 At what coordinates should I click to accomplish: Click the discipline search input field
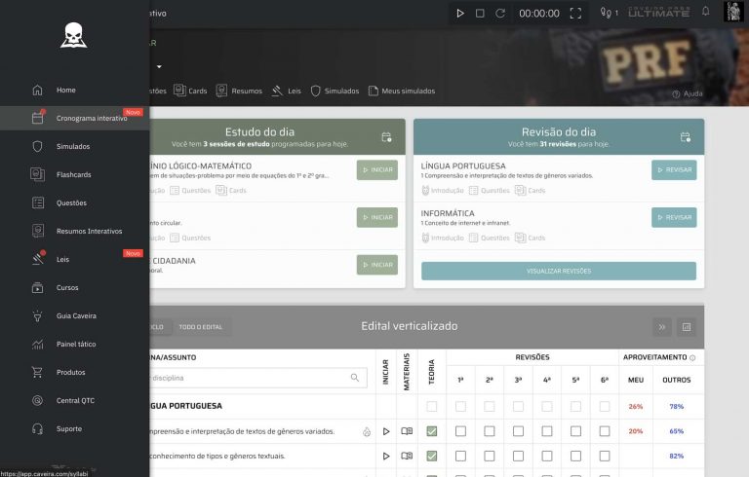tap(254, 377)
